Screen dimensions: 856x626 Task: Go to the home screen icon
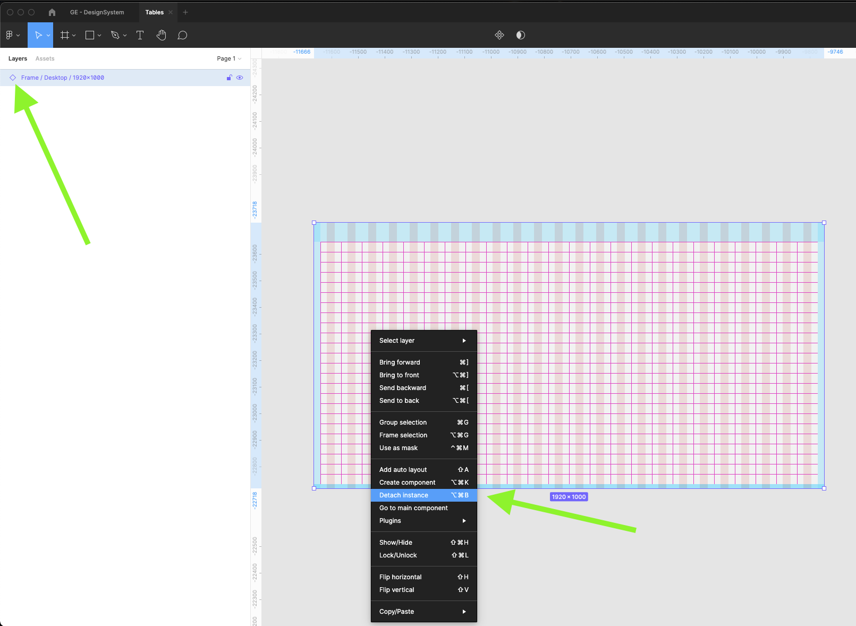click(x=52, y=12)
